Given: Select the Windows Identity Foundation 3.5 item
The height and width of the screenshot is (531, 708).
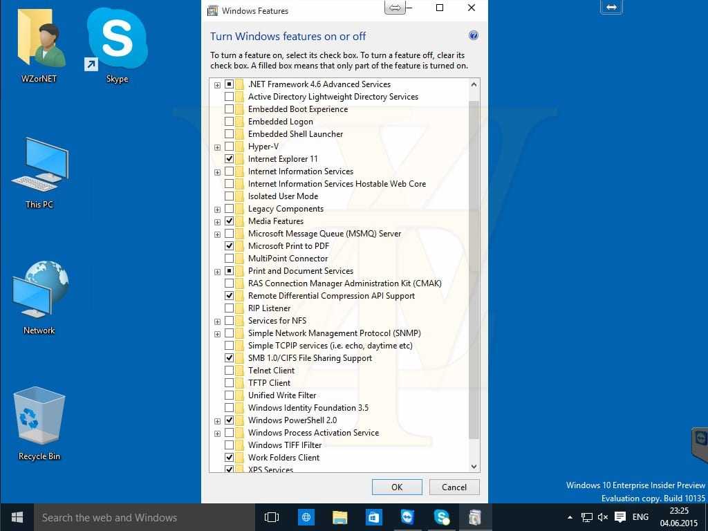Looking at the screenshot, I should click(x=308, y=408).
